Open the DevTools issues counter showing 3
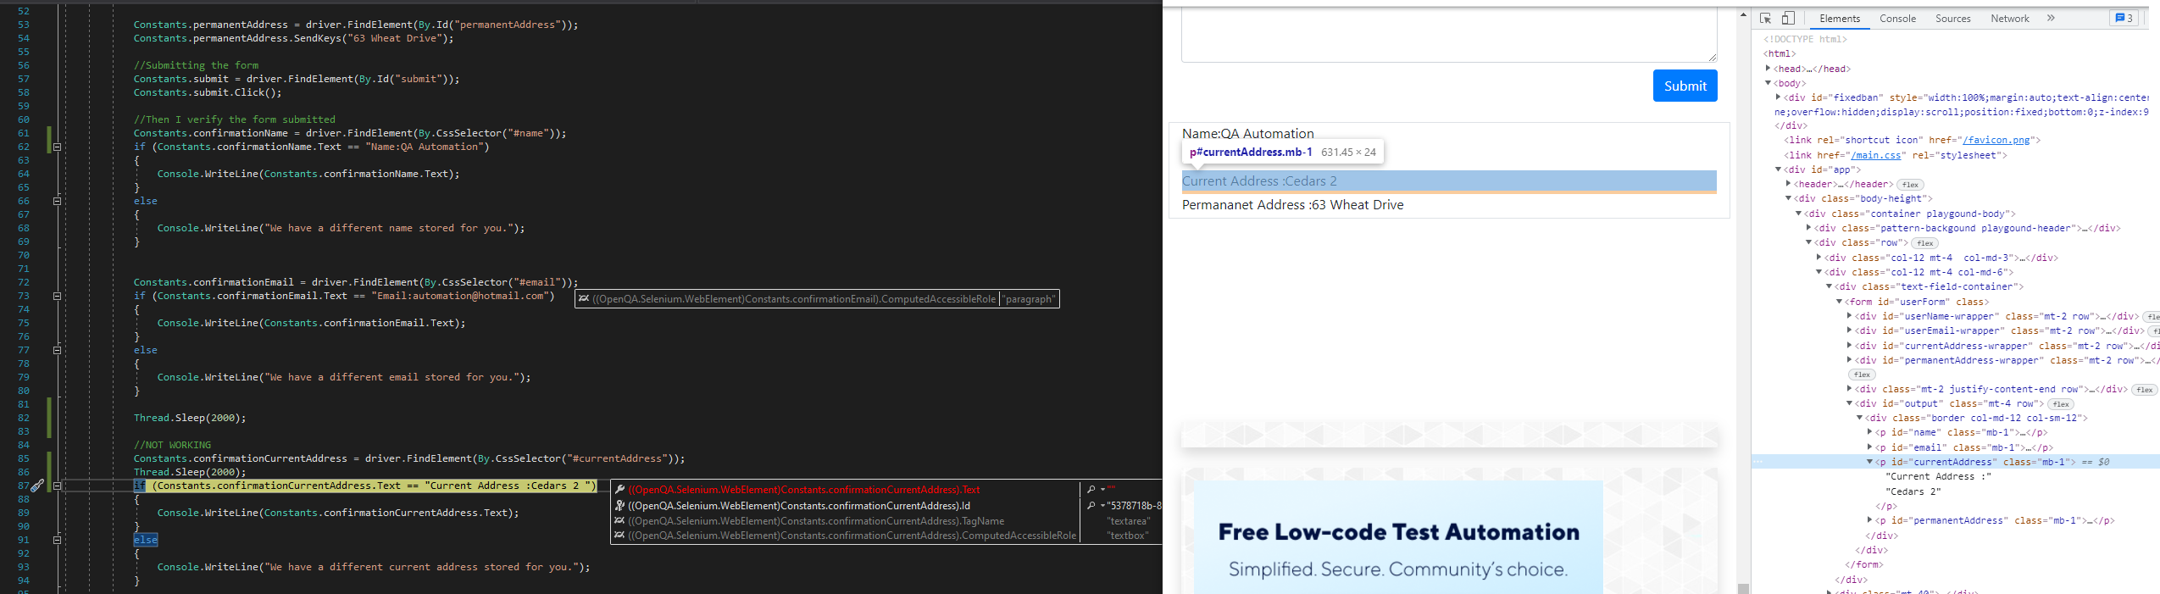This screenshot has width=2160, height=594. pyautogui.click(x=2124, y=18)
